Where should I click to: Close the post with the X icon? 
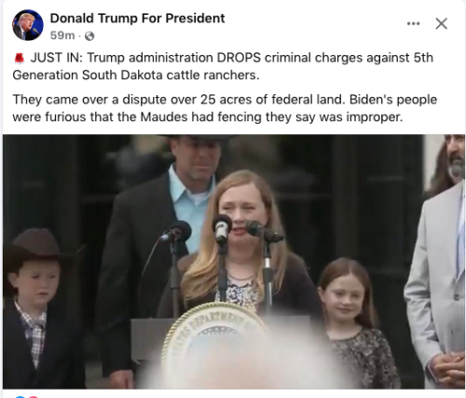[441, 23]
